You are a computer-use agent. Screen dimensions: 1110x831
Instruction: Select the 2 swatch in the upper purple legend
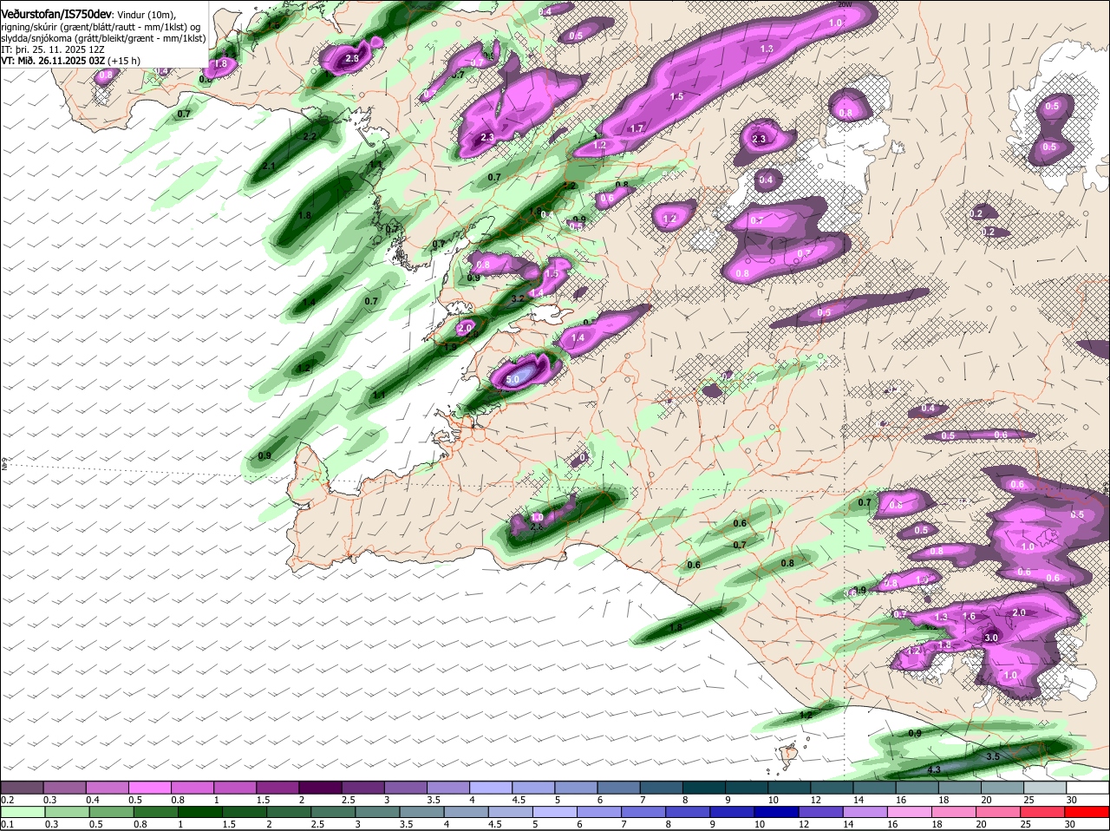[x=321, y=787]
